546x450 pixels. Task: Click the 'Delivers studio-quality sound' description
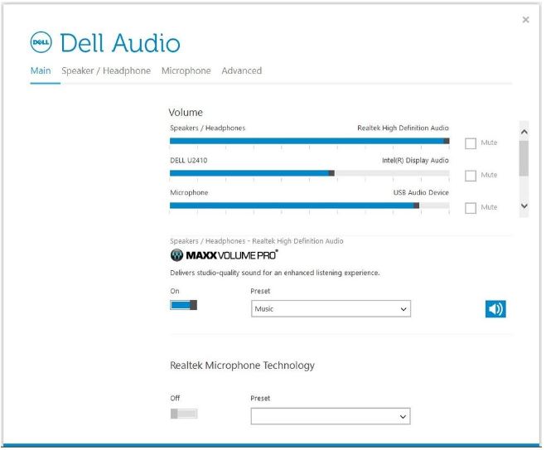coord(275,273)
